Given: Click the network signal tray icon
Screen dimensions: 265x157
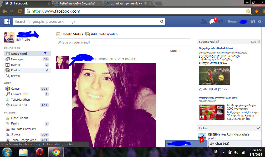Looking at the screenshot, I should (243, 152).
